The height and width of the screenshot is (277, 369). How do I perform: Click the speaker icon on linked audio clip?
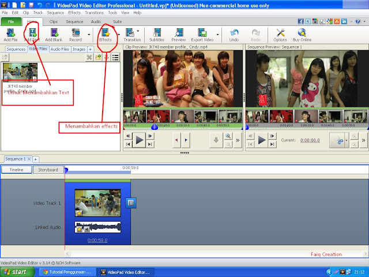pyautogui.click(x=86, y=229)
